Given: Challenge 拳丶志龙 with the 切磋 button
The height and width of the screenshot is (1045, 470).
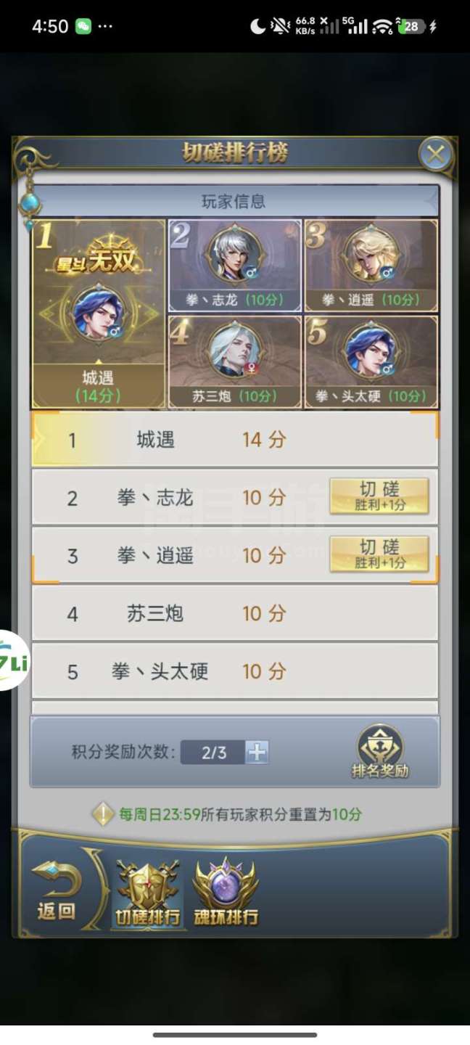Looking at the screenshot, I should pyautogui.click(x=379, y=496).
